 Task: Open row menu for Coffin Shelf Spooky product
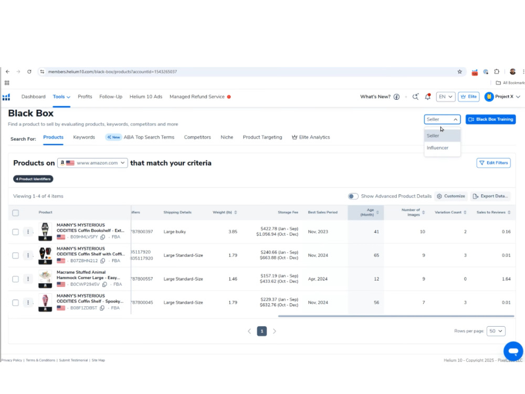[x=28, y=303]
